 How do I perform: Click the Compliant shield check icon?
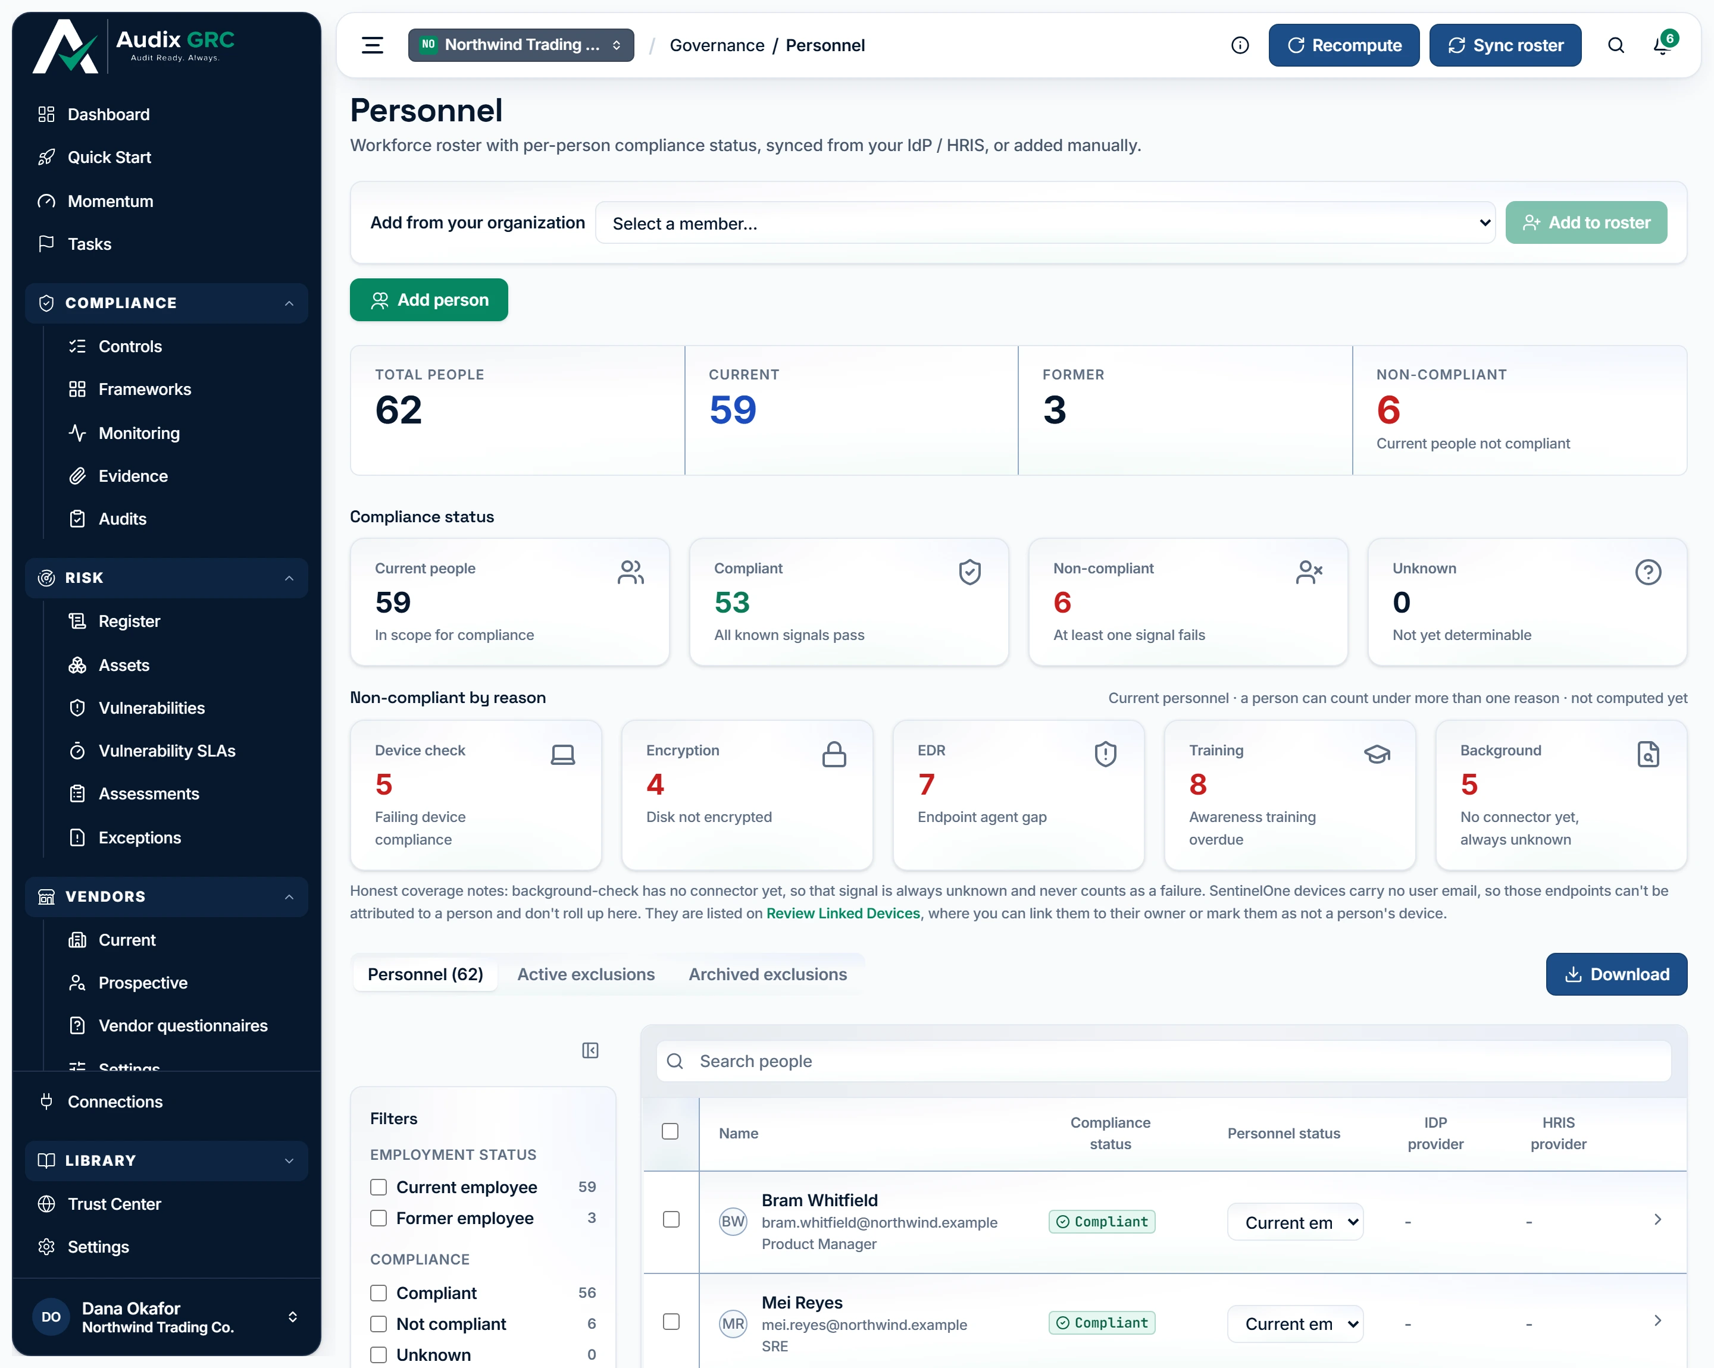969,572
